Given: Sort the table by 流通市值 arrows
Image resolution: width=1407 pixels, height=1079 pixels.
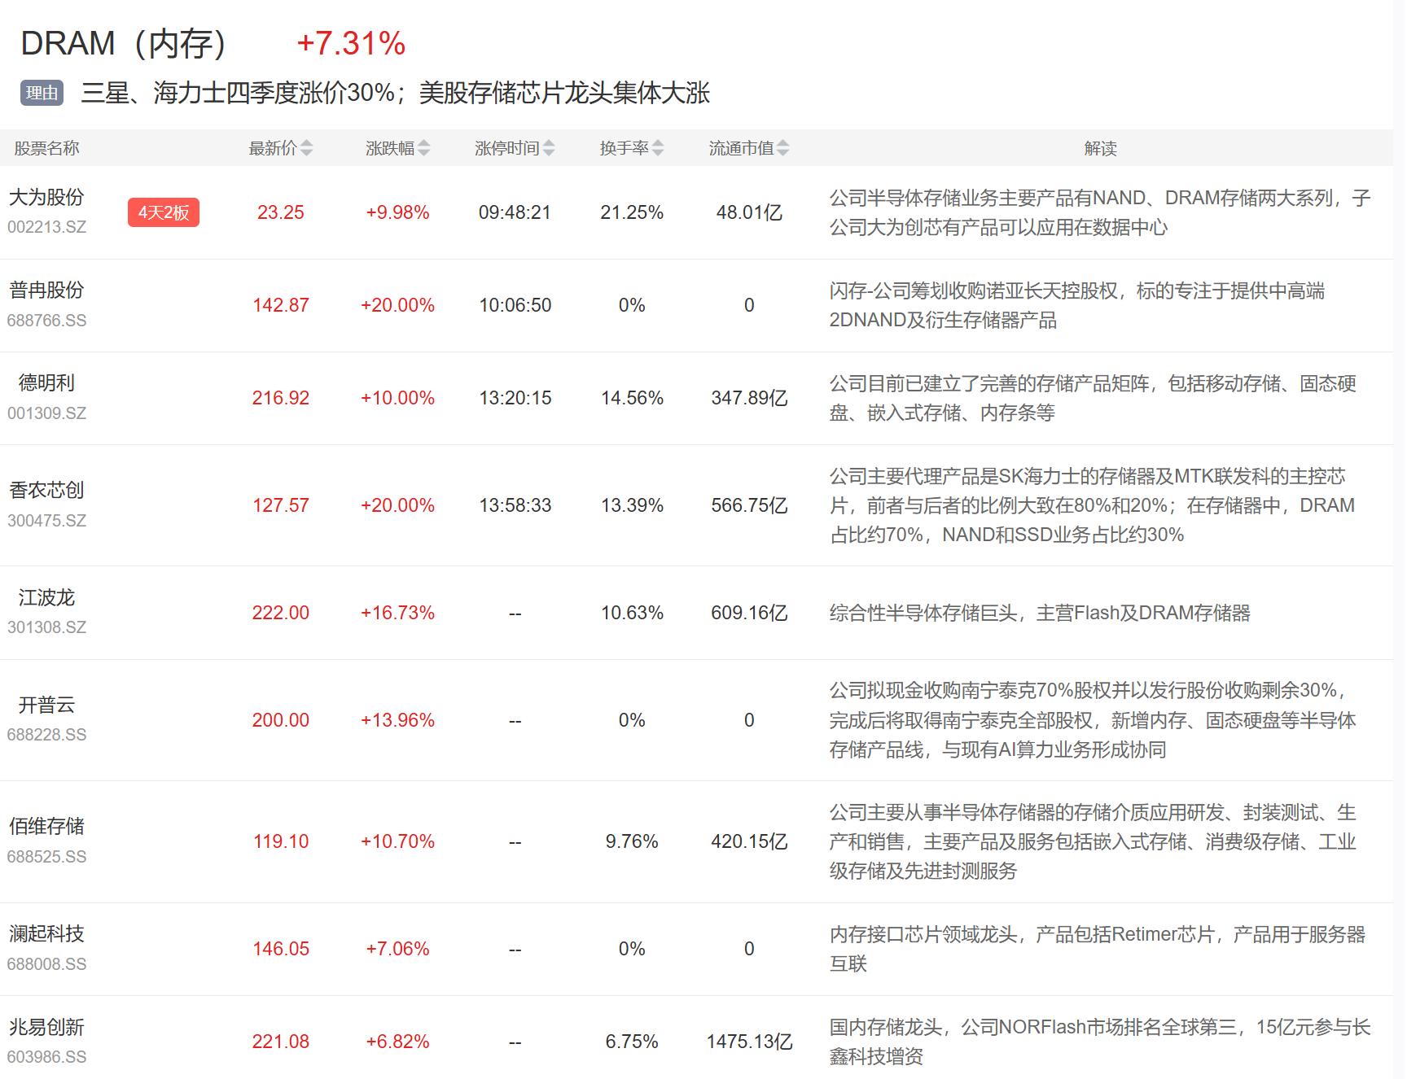Looking at the screenshot, I should 782,148.
